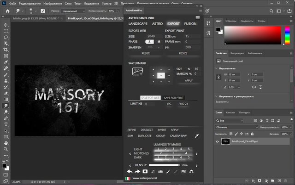
Task: Collapse the Перспектива section
Action: point(216,68)
